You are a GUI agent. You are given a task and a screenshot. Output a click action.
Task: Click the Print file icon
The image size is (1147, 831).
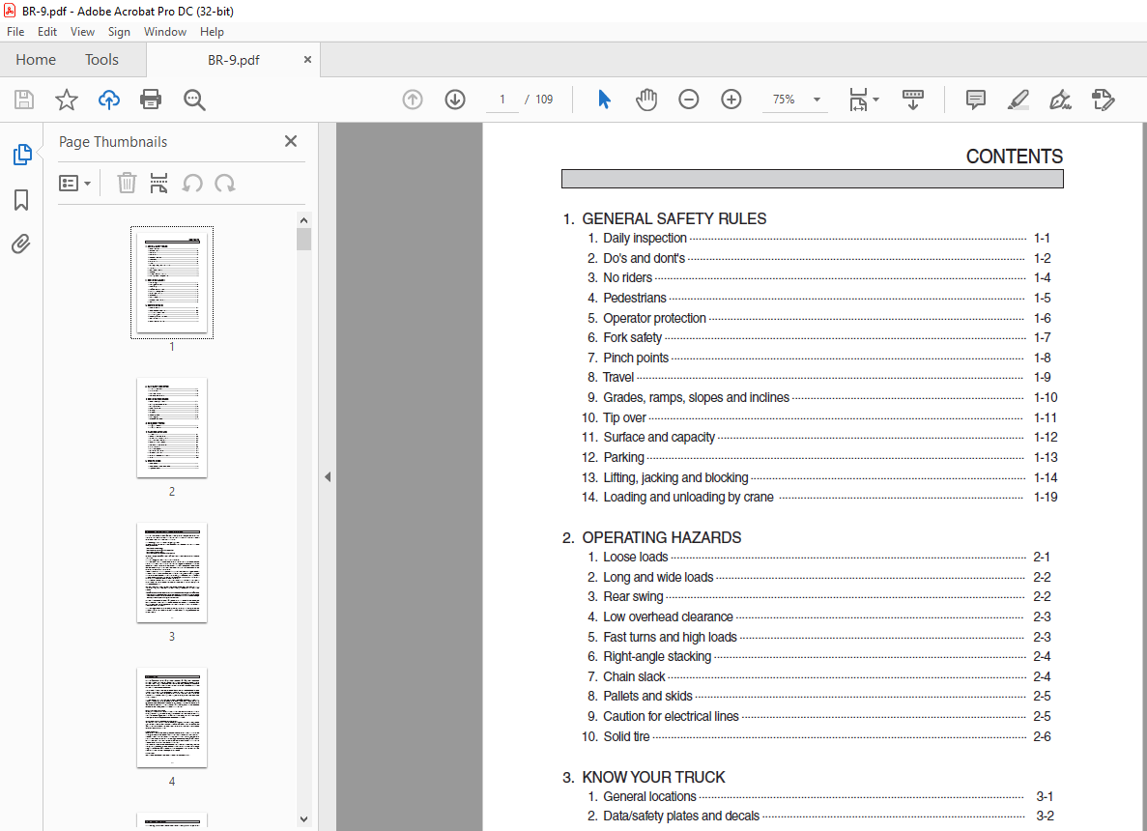[151, 100]
